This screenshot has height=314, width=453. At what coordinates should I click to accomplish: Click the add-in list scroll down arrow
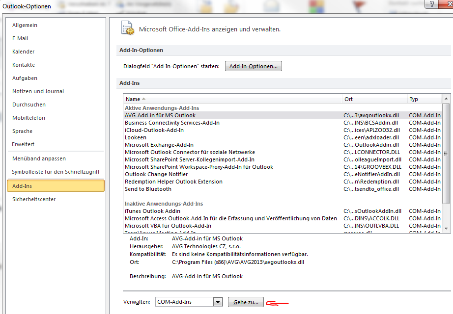446,229
